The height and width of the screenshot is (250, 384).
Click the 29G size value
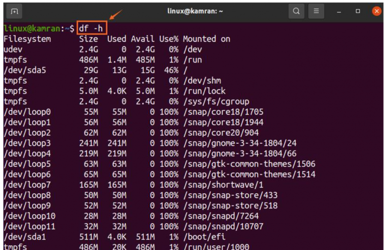[x=91, y=70]
